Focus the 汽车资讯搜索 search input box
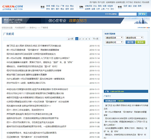Screen dimensions: 151x139 [x=128, y=14]
